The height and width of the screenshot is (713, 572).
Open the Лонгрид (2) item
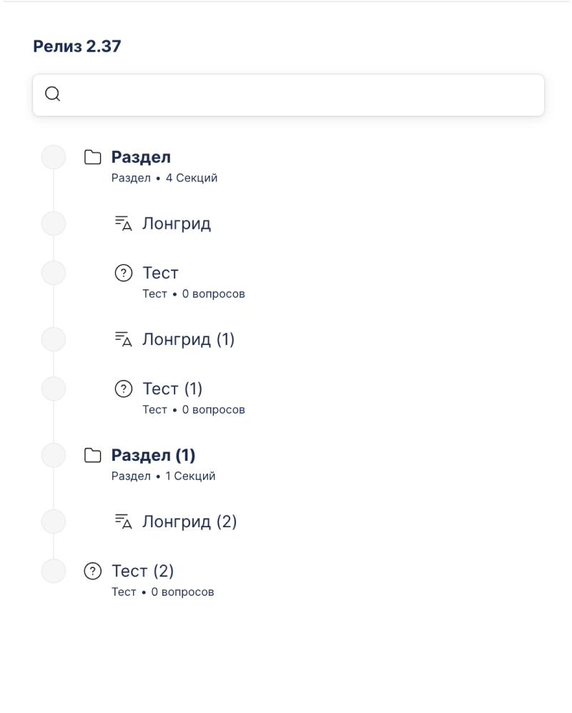pyautogui.click(x=189, y=522)
